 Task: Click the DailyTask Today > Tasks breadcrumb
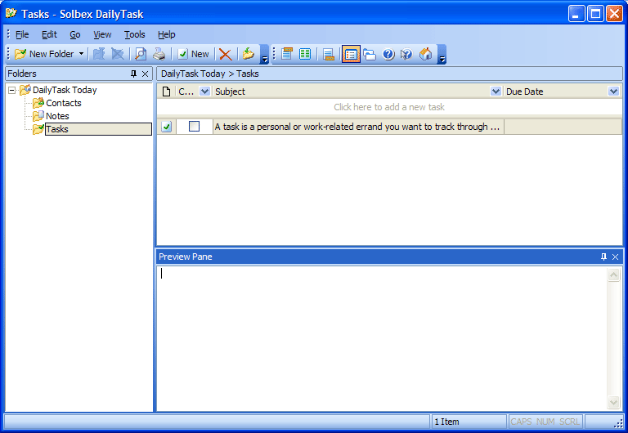(x=209, y=74)
